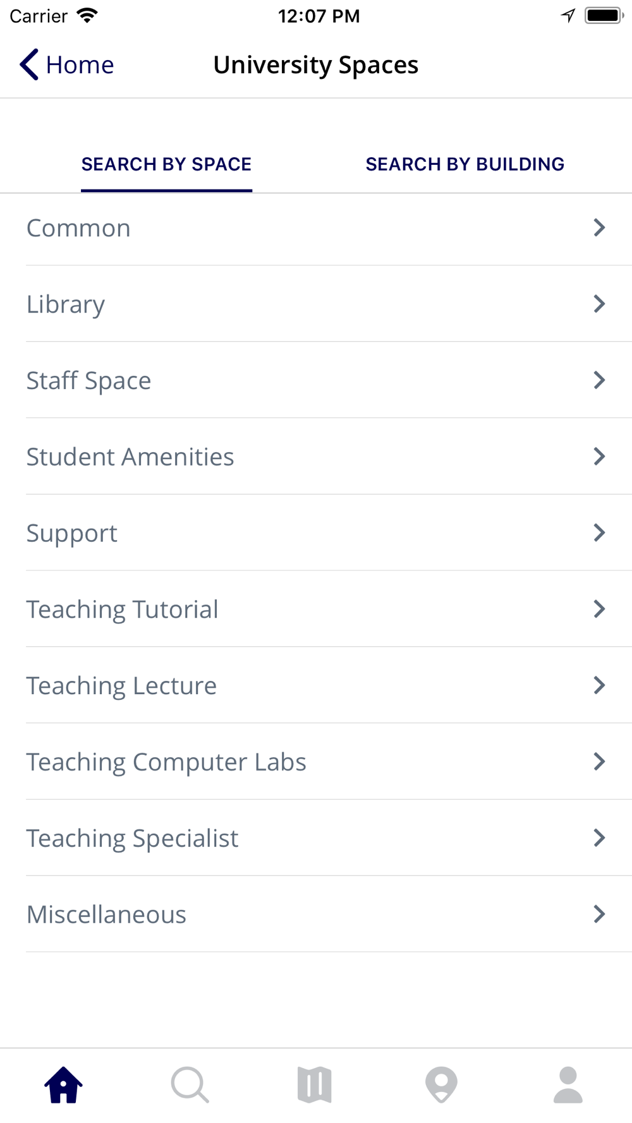Screen dimensions: 632x1123
Task: Expand the Staff Space chevron
Action: tap(599, 380)
